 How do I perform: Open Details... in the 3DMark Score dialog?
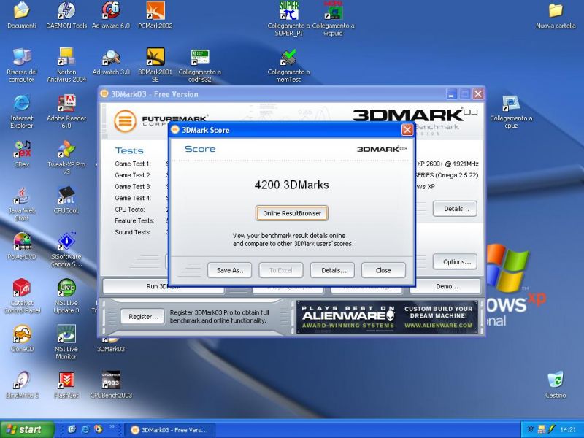click(x=332, y=270)
